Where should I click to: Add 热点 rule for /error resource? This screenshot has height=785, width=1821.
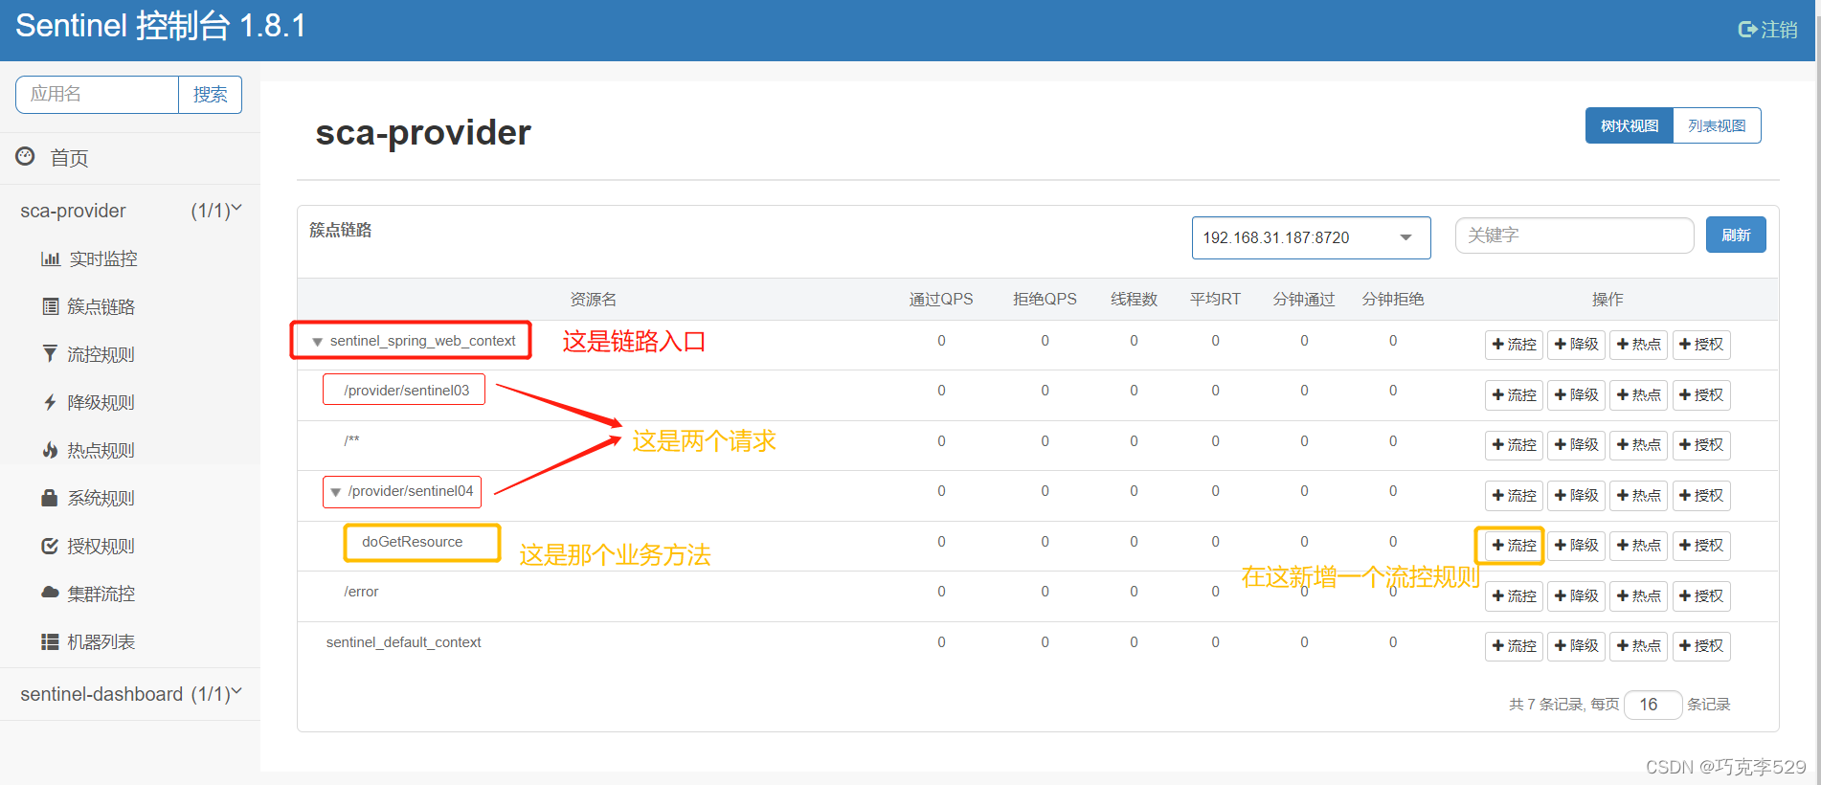(x=1638, y=595)
